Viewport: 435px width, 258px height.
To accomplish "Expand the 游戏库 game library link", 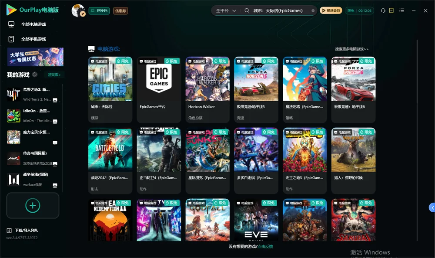I will pyautogui.click(x=54, y=75).
